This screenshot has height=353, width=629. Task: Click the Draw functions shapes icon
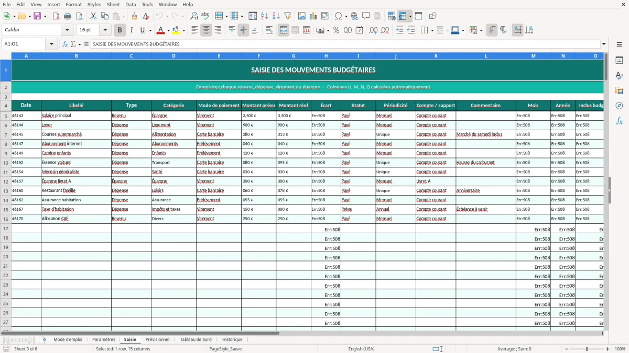[x=432, y=16]
